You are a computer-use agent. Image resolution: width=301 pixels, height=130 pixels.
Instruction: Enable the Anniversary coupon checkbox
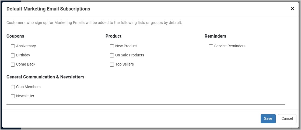13,46
